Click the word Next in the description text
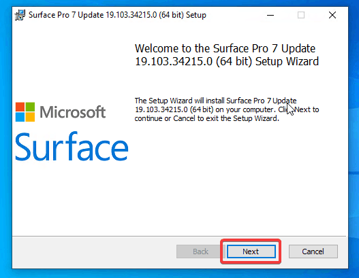Screen dimensions: 359x278 (302, 109)
